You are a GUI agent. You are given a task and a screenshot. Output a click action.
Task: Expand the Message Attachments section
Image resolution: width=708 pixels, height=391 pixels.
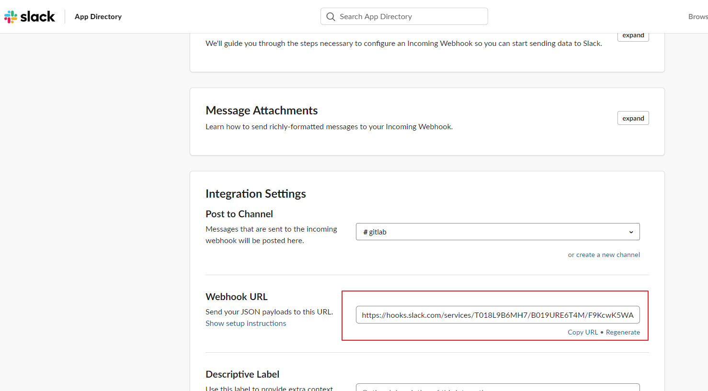(633, 118)
